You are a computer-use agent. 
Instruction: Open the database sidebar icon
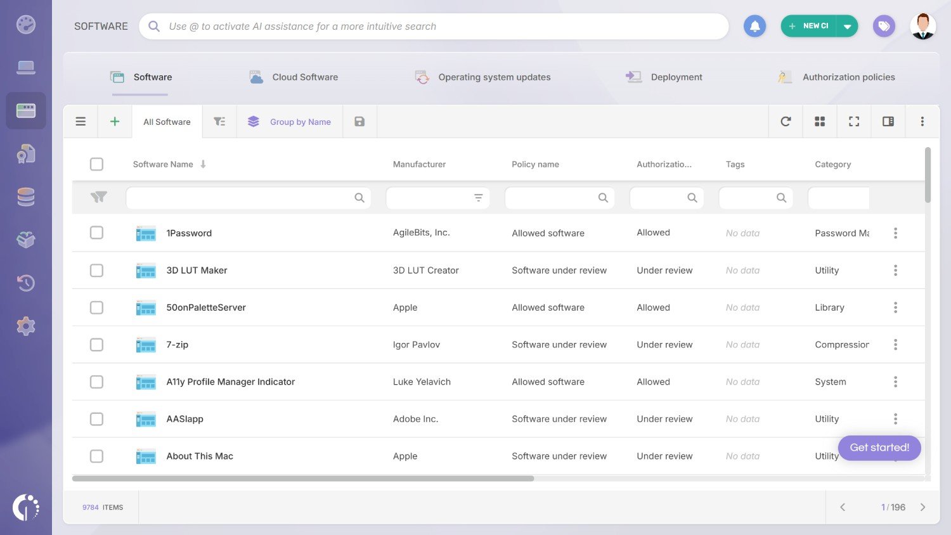pyautogui.click(x=25, y=197)
